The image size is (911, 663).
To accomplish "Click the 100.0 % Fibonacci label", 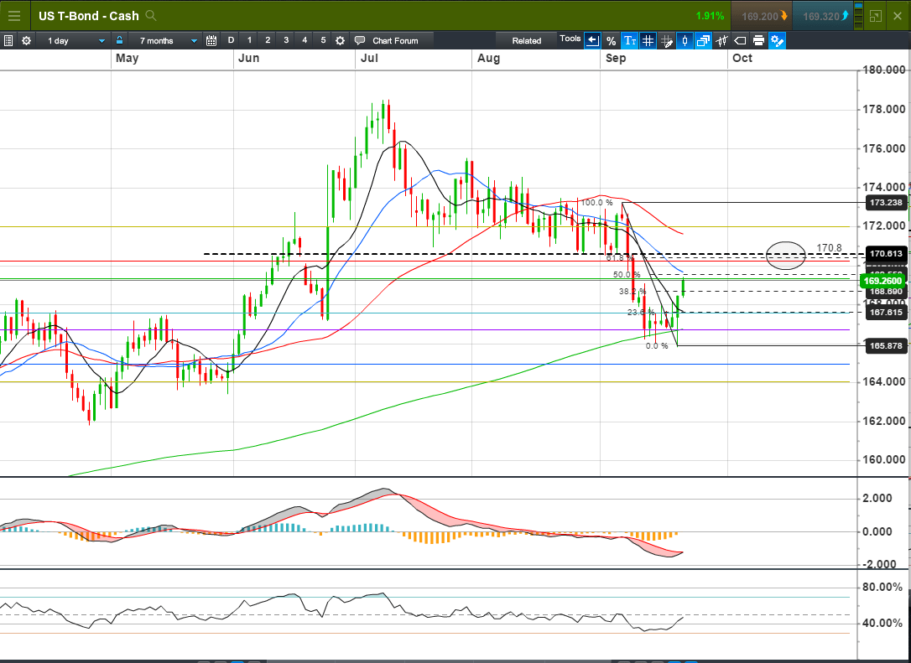I will [x=596, y=203].
